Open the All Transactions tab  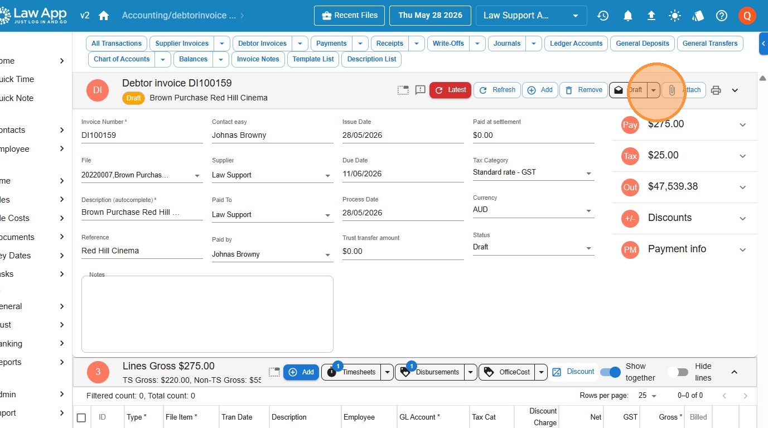pyautogui.click(x=117, y=44)
